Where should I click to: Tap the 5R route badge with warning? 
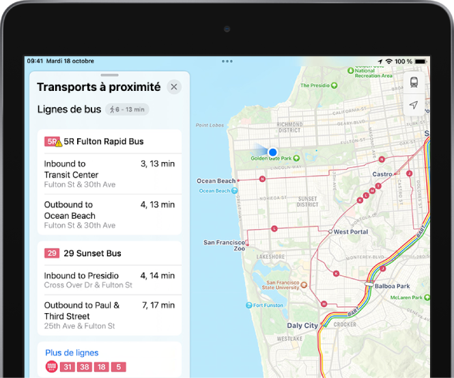tap(53, 141)
